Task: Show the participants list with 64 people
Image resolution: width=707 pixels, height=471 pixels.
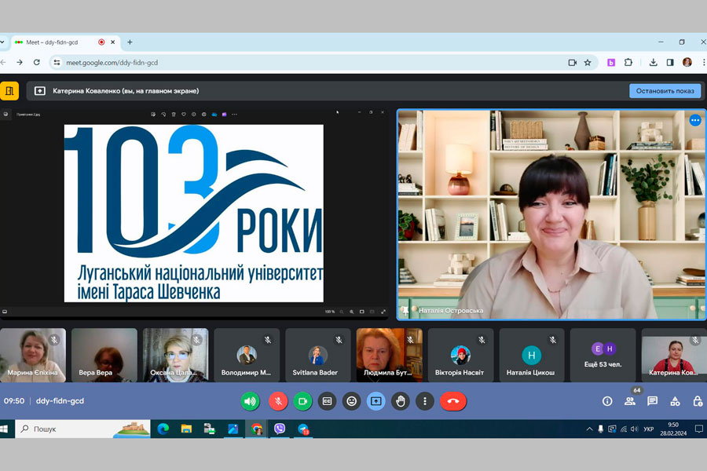Action: 630,401
